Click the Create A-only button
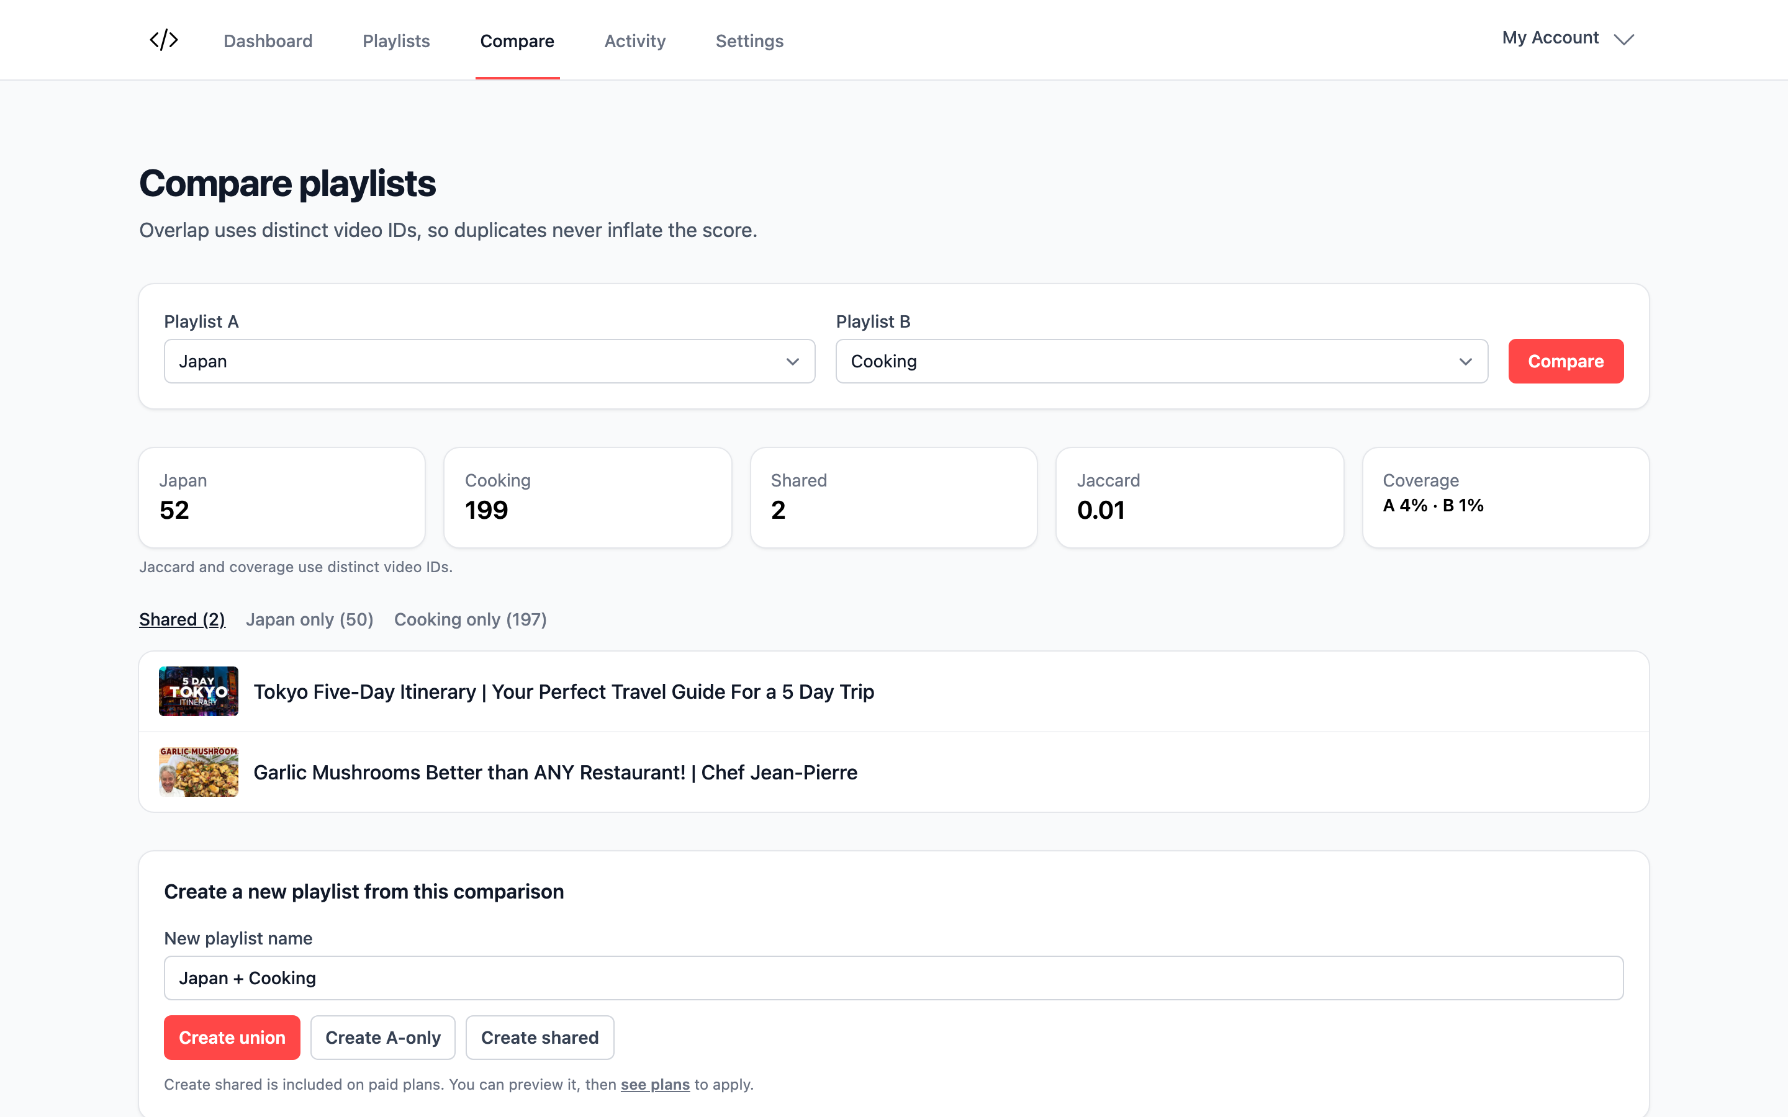Viewport: 1788px width, 1117px height. tap(382, 1037)
